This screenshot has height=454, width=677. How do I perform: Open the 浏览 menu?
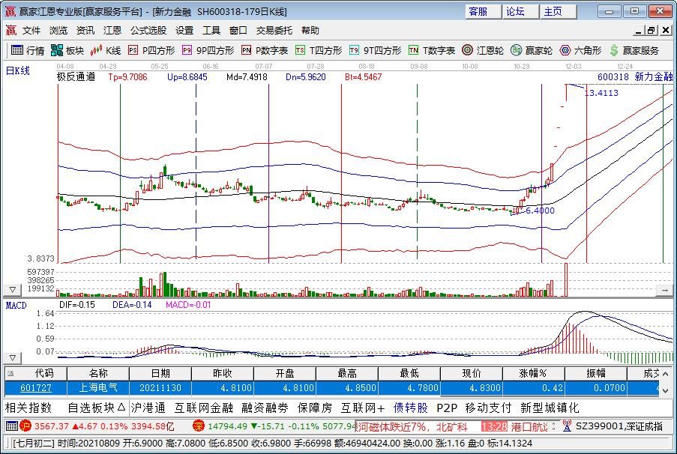tap(58, 30)
